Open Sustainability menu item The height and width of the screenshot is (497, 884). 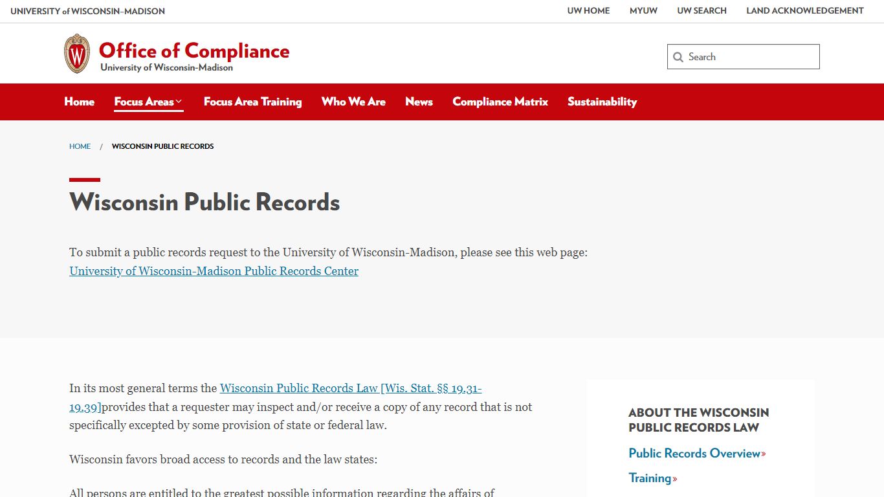(x=602, y=102)
